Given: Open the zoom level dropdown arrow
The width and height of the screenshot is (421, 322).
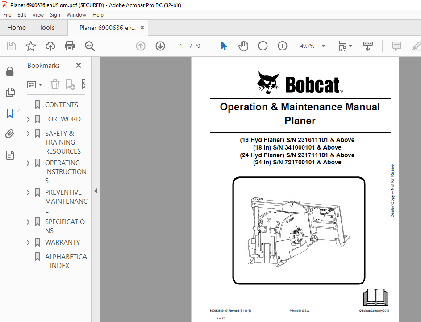Looking at the screenshot, I should click(x=324, y=46).
